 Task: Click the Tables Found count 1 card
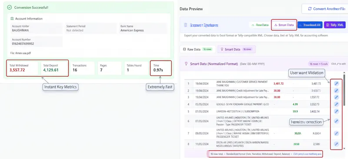(136, 68)
